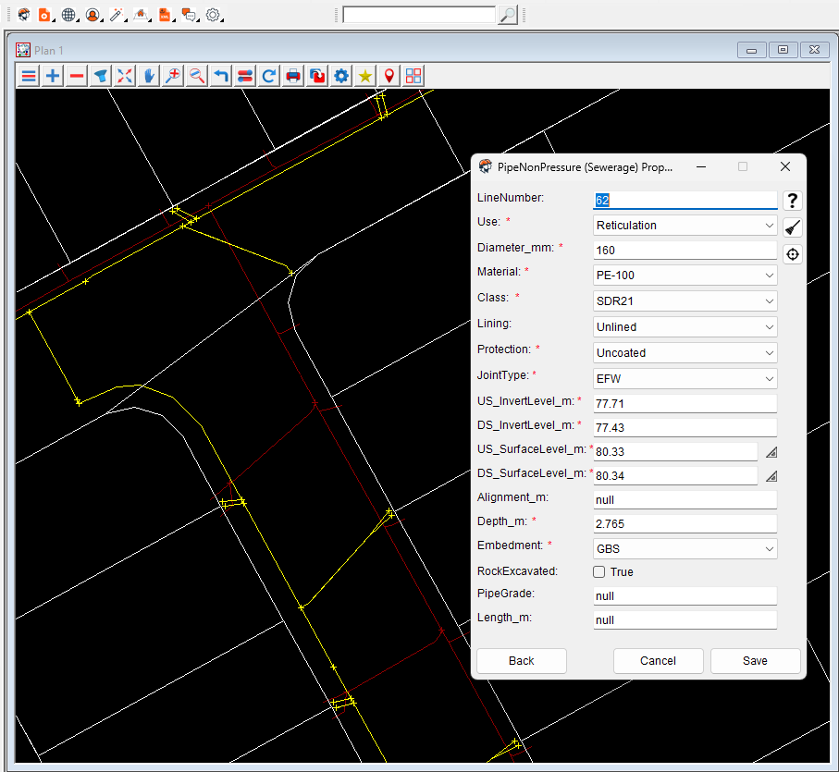Select the zoom-out magnifier with minus

[x=197, y=76]
